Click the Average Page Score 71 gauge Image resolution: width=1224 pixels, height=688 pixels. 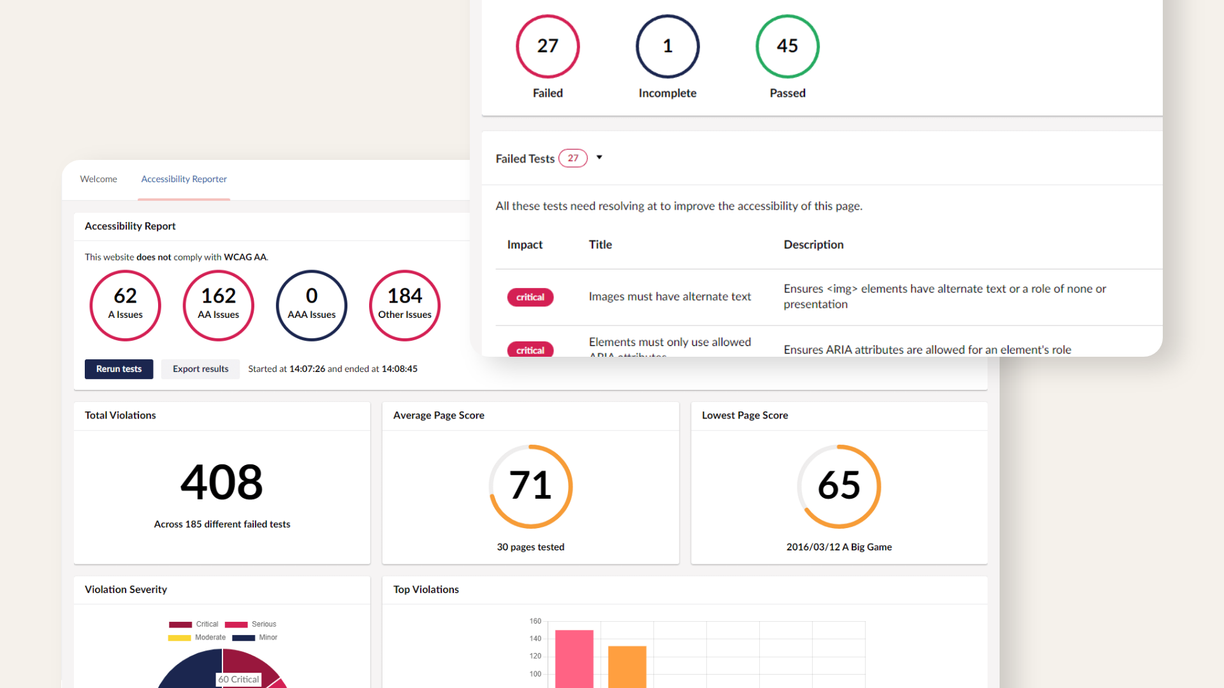(530, 486)
